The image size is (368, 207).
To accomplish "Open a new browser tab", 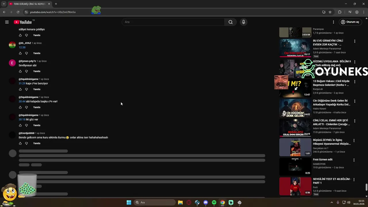I will click(56, 4).
